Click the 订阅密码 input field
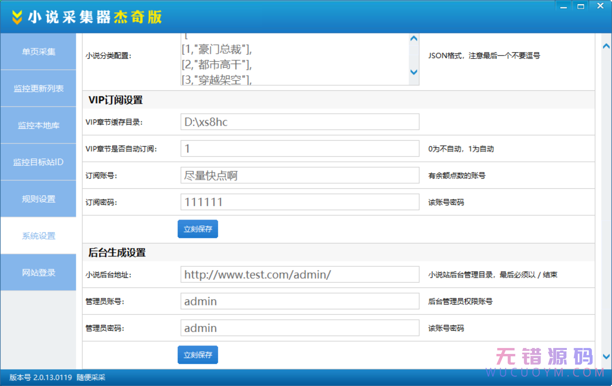 tap(299, 202)
